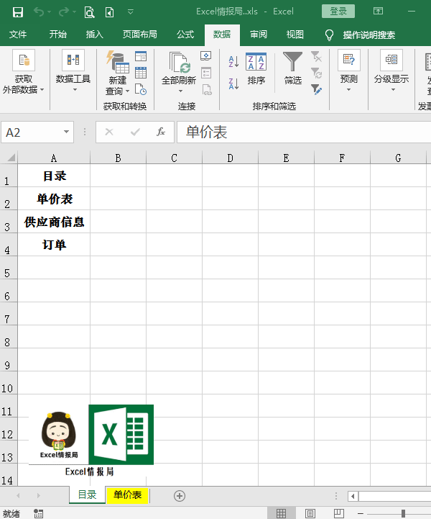Open the Name Box dropdown arrow
431x519 pixels.
66,132
